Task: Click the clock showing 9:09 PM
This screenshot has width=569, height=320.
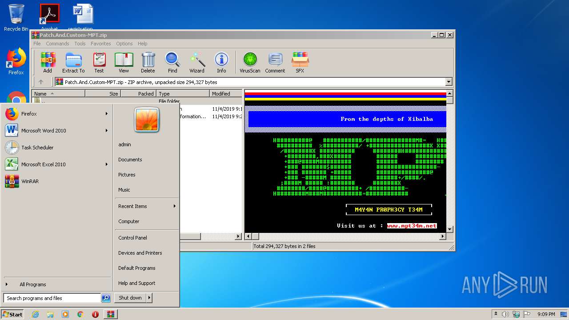Action: point(546,314)
